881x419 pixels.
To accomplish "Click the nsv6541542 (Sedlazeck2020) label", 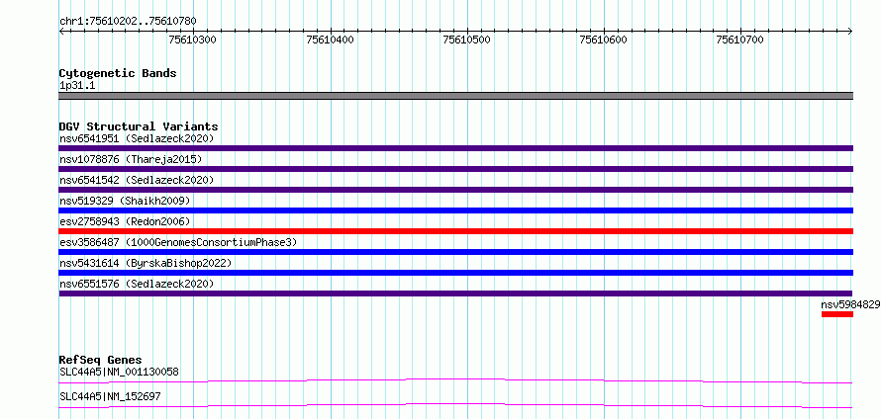I will (137, 180).
